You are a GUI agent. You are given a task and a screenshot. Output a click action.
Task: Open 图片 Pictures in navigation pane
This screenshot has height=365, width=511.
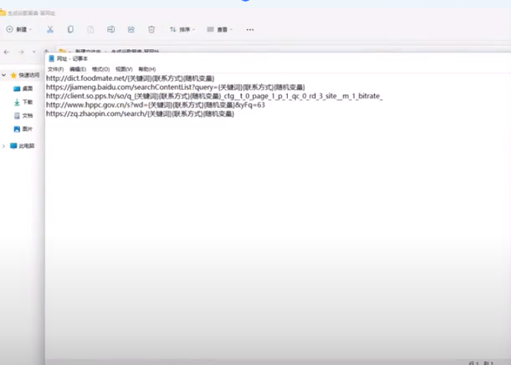pos(23,129)
